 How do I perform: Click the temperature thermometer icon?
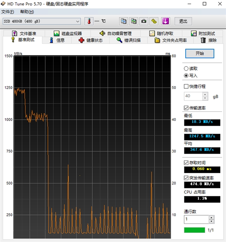point(89,21)
